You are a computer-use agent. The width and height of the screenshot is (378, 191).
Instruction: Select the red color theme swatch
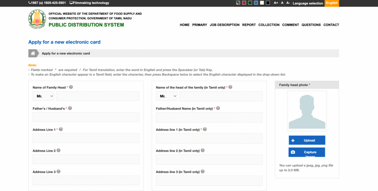pyautogui.click(x=244, y=3)
